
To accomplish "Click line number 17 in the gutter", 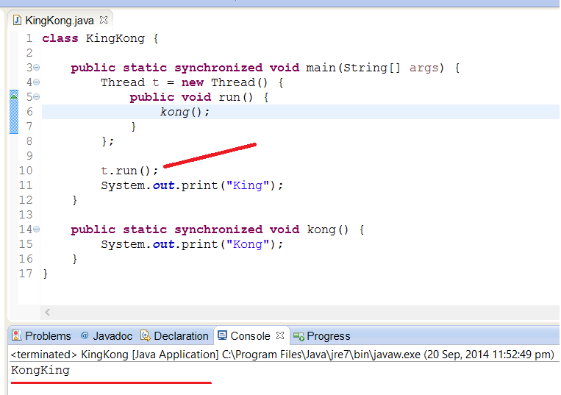I will click(26, 274).
